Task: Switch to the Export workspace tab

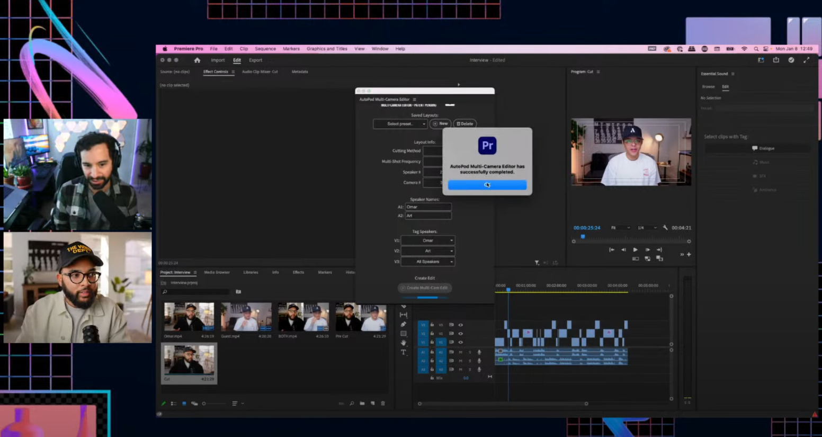Action: tap(255, 60)
